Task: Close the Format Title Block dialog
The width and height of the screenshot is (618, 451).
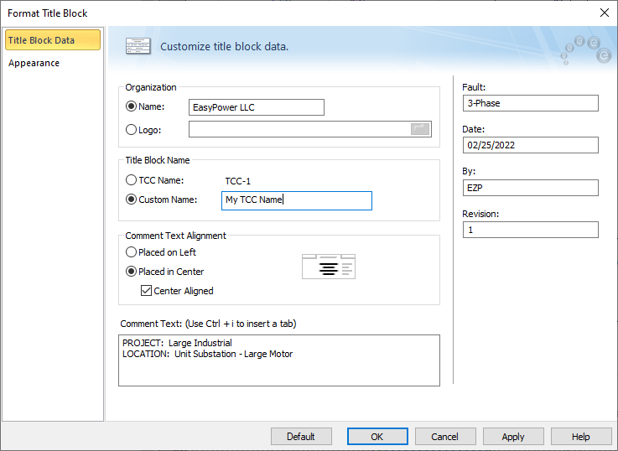Action: [x=605, y=13]
